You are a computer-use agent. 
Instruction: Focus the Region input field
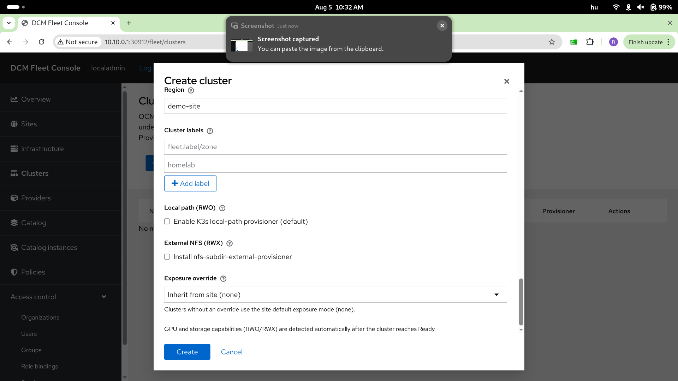click(335, 106)
